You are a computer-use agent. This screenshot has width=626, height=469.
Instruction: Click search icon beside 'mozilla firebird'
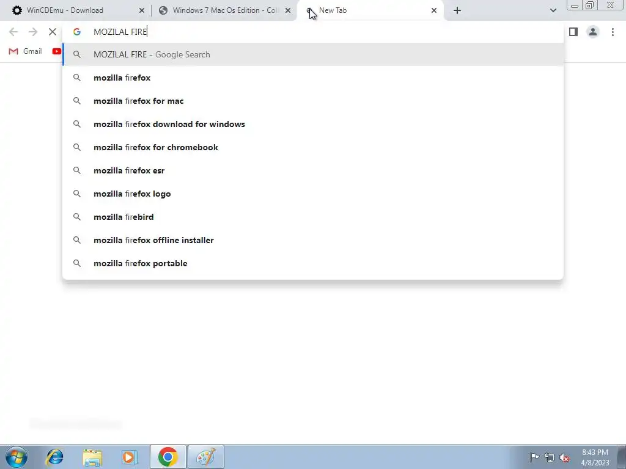tap(77, 217)
